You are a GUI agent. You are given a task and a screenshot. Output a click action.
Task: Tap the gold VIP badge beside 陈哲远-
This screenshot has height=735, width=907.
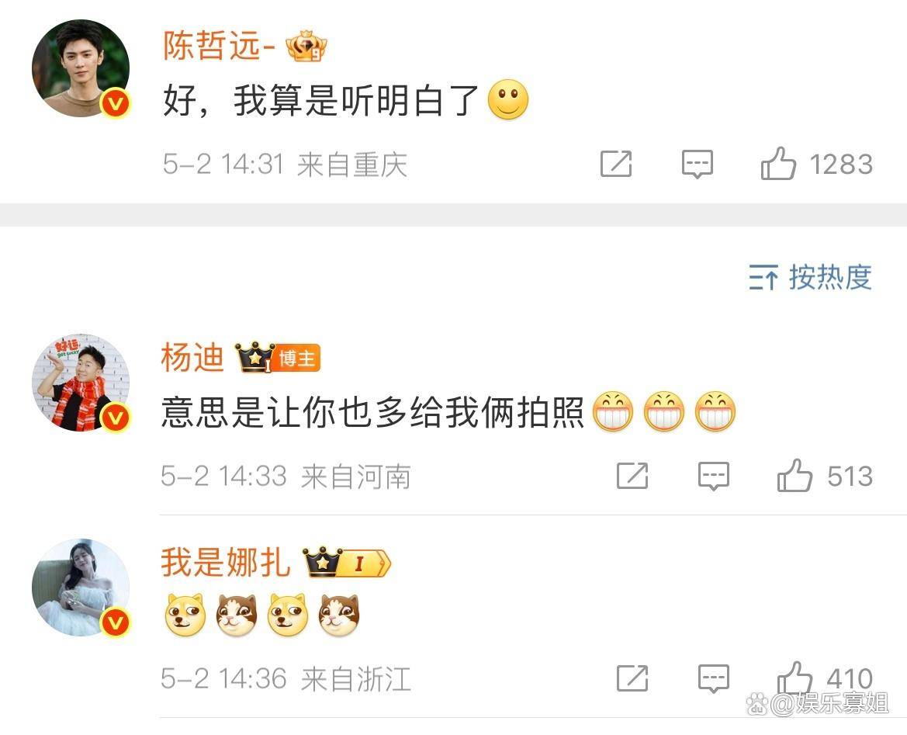306,47
